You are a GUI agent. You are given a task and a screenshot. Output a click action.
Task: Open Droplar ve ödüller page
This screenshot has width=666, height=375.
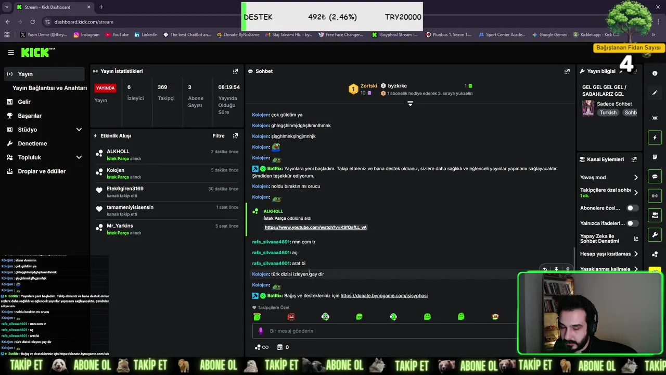(x=44, y=171)
